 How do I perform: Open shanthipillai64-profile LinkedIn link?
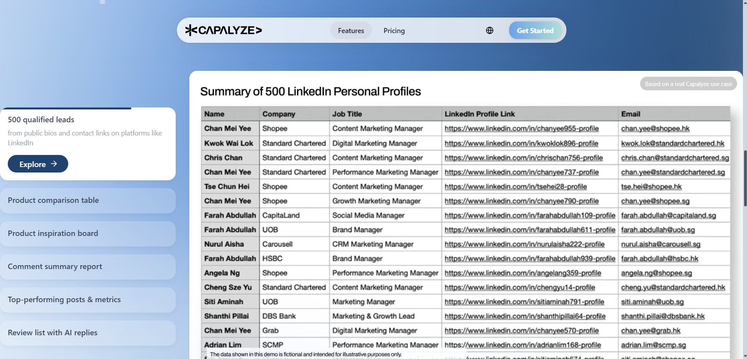click(525, 316)
